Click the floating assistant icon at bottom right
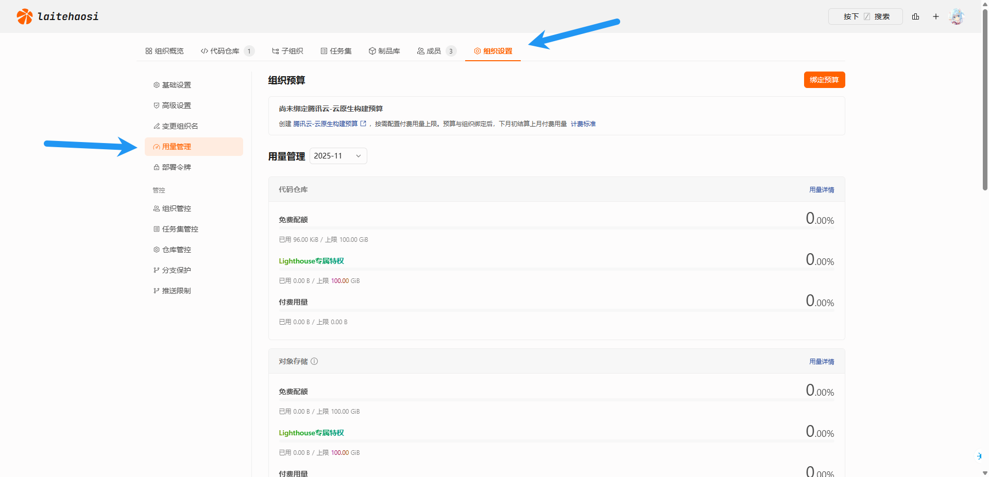 (979, 456)
